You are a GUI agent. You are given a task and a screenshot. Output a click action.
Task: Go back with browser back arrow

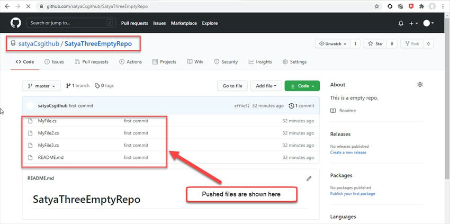[7, 6]
